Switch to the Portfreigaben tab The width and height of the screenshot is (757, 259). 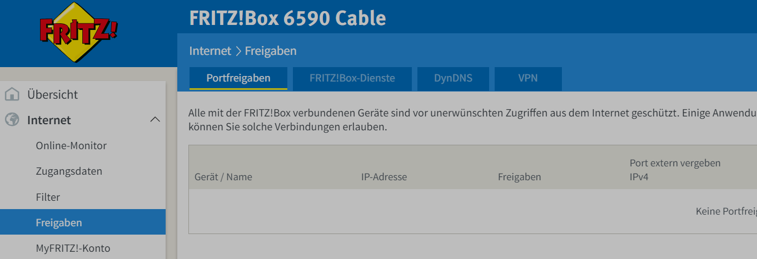pos(238,78)
